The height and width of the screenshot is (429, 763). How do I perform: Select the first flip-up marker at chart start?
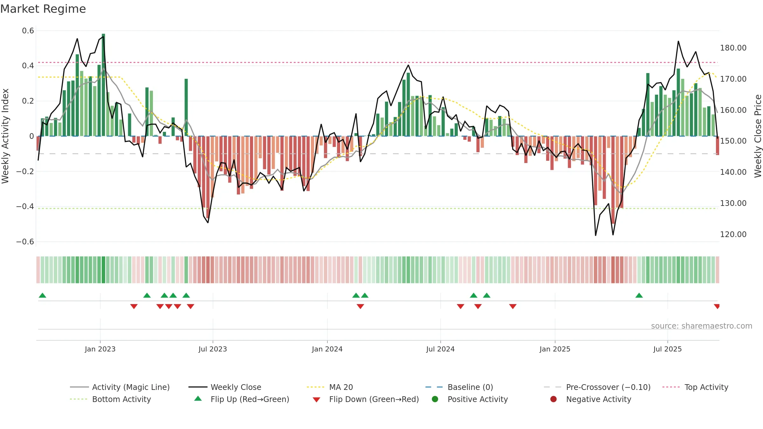pos(42,296)
